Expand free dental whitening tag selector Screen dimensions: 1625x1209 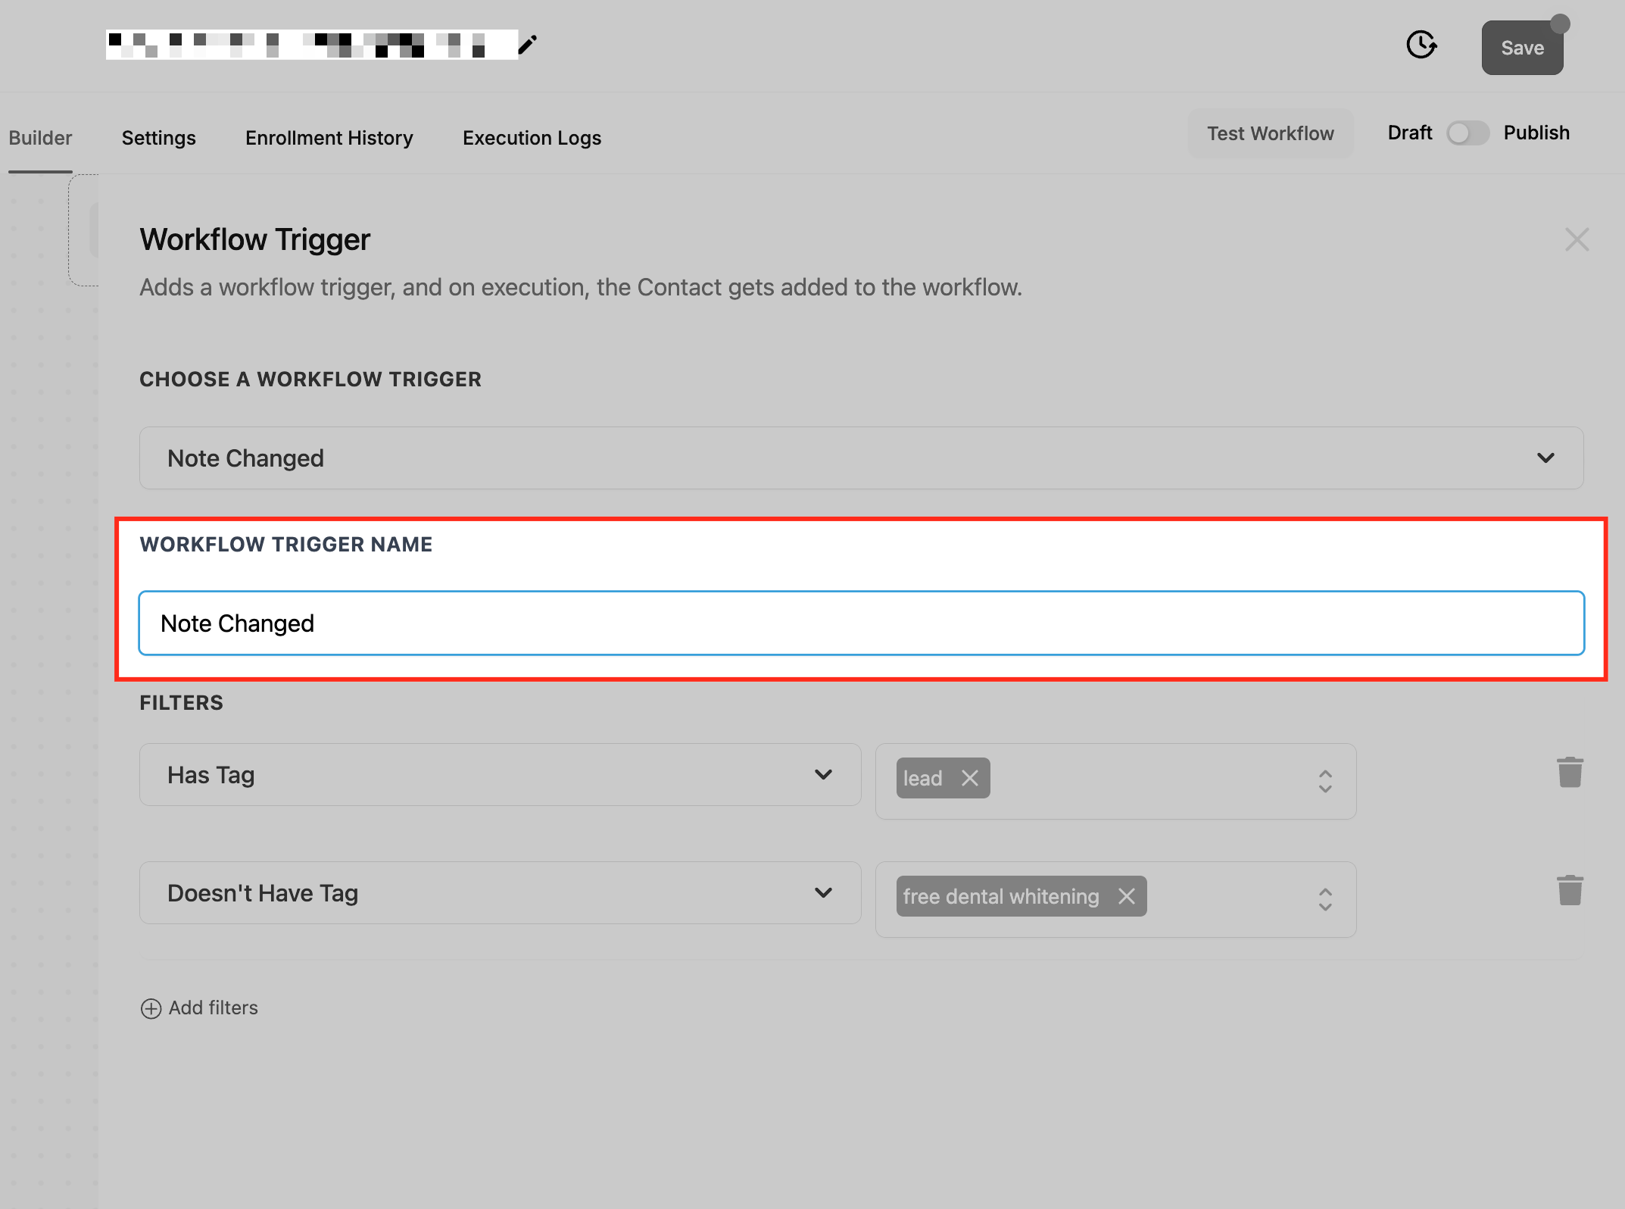1324,899
